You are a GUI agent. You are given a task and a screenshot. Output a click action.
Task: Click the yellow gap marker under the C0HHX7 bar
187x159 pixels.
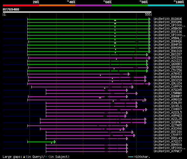click(x=143, y=111)
